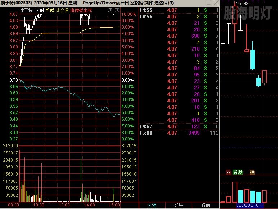
Task: Switch to the 分钟 tab
Action: 179,205
